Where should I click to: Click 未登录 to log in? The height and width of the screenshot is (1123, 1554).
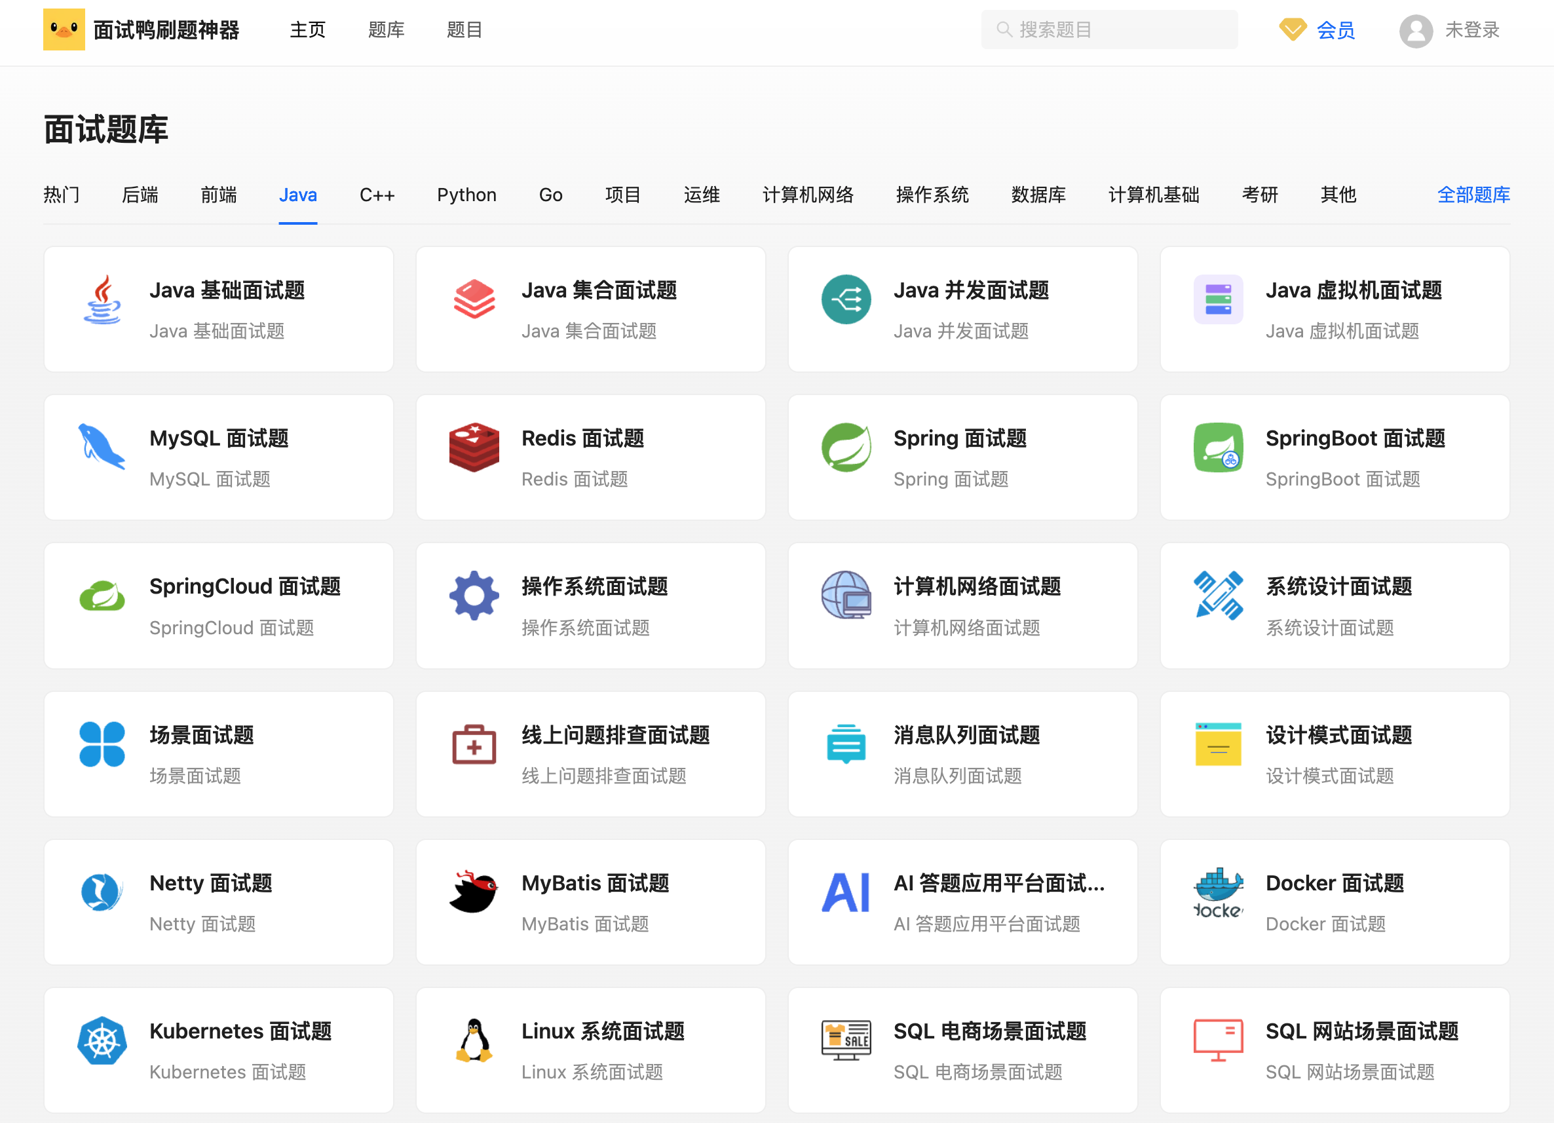[1473, 29]
